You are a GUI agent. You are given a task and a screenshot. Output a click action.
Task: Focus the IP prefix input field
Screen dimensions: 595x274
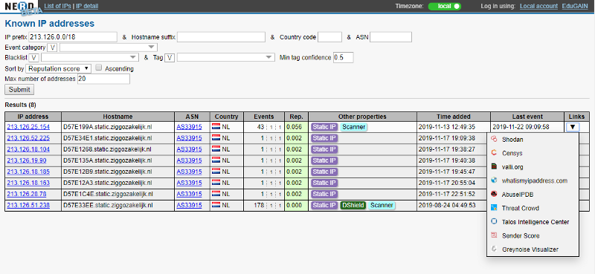click(x=73, y=37)
